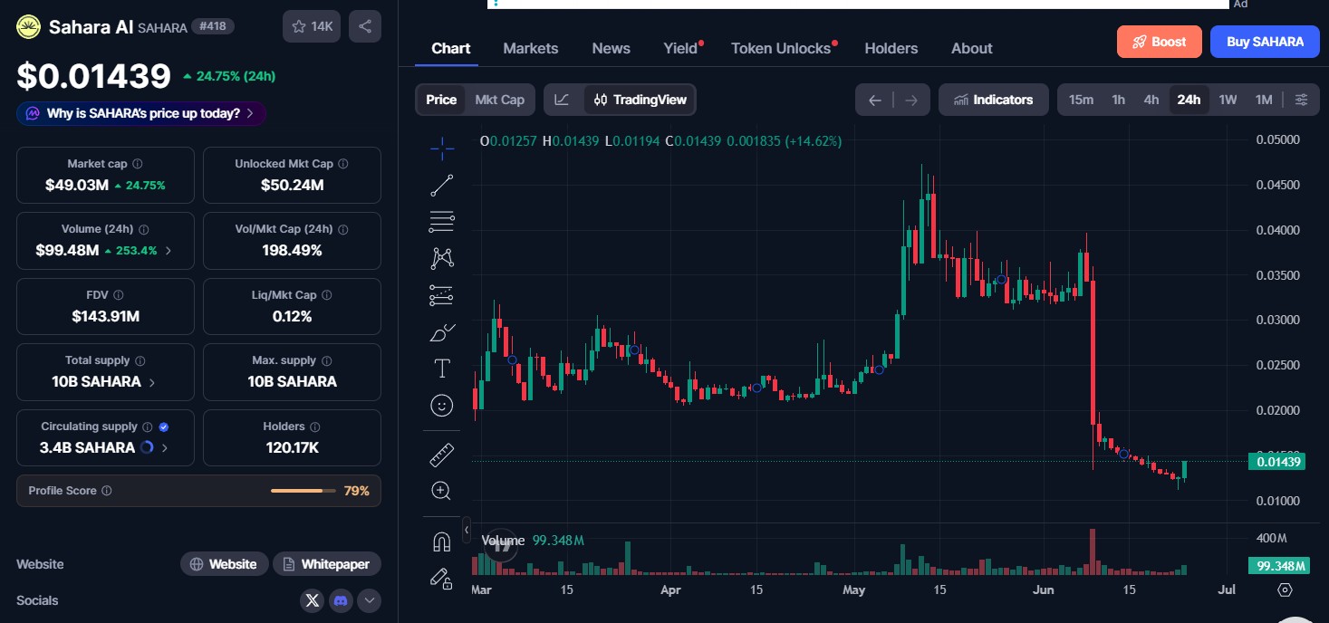
Task: Click the #418 rank badge
Action: coord(213,27)
